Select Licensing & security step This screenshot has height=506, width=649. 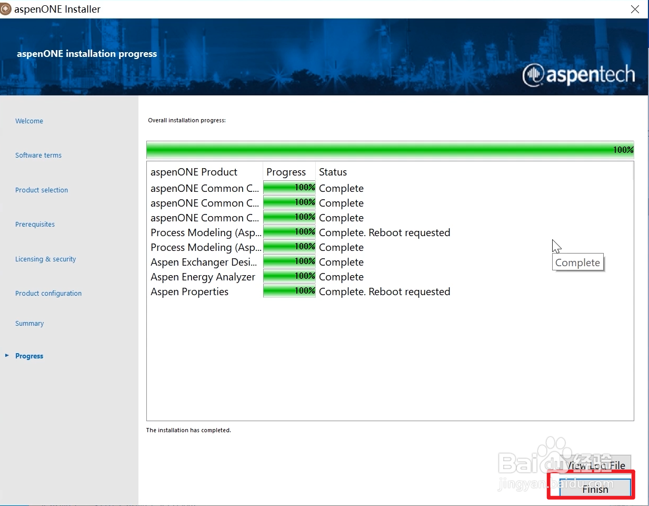pyautogui.click(x=45, y=259)
